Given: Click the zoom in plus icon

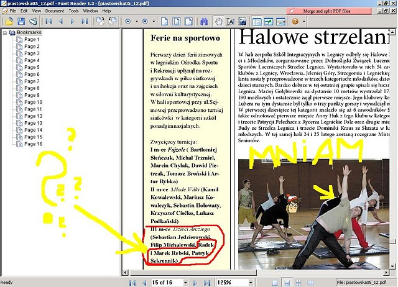Looking at the screenshot, I should click(145, 22).
